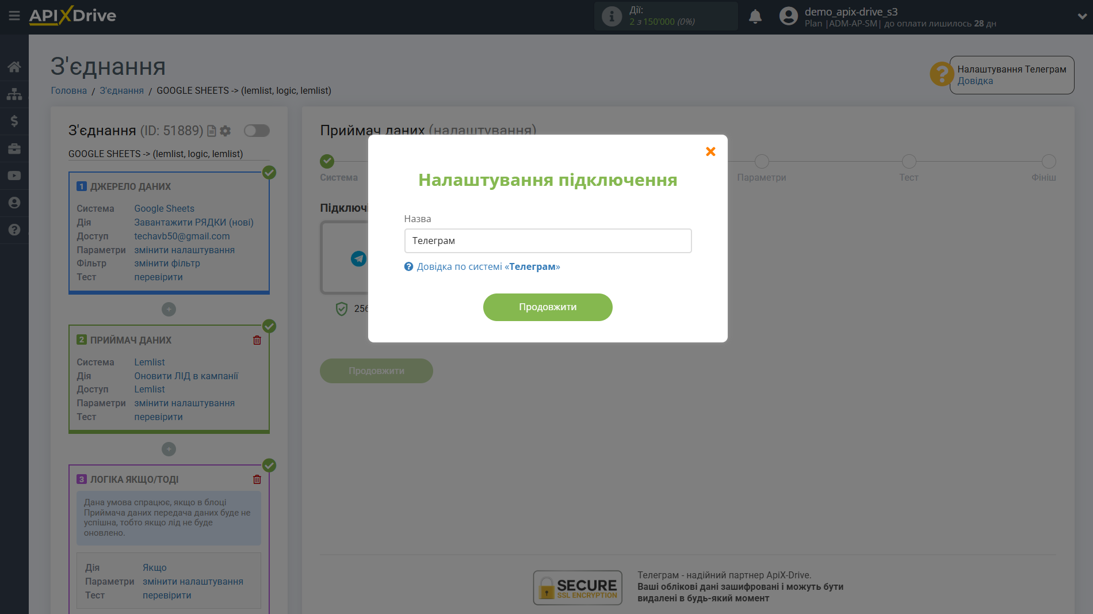
Task: Open the notifications bell
Action: [x=755, y=16]
